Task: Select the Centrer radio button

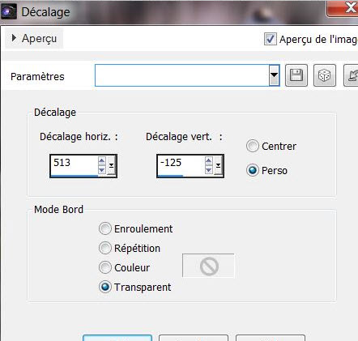Action: pyautogui.click(x=253, y=146)
